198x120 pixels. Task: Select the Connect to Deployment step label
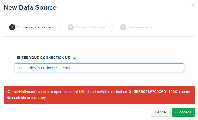(x=35, y=27)
